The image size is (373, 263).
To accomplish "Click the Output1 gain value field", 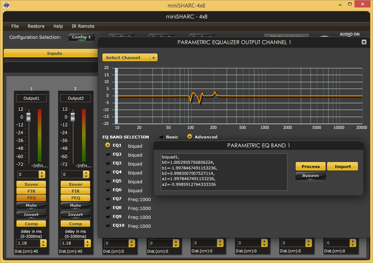I will pyautogui.click(x=28, y=174).
